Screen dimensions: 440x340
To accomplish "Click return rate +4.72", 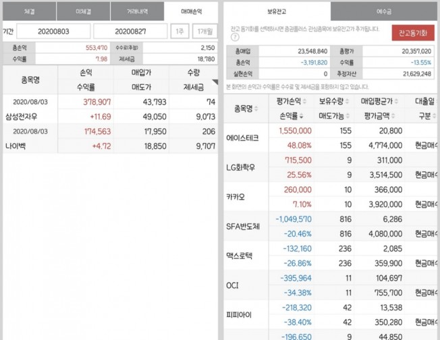I will tap(101, 146).
